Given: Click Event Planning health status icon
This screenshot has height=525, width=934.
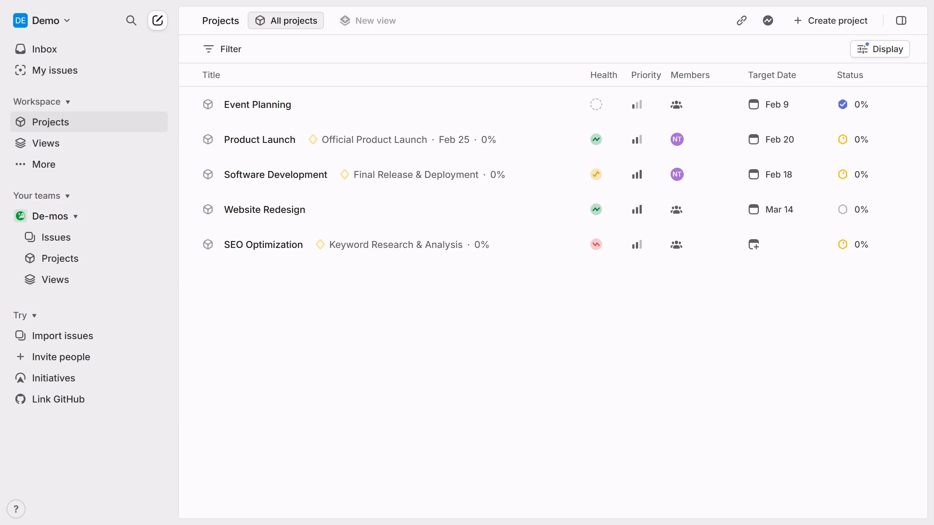Looking at the screenshot, I should click(x=596, y=105).
